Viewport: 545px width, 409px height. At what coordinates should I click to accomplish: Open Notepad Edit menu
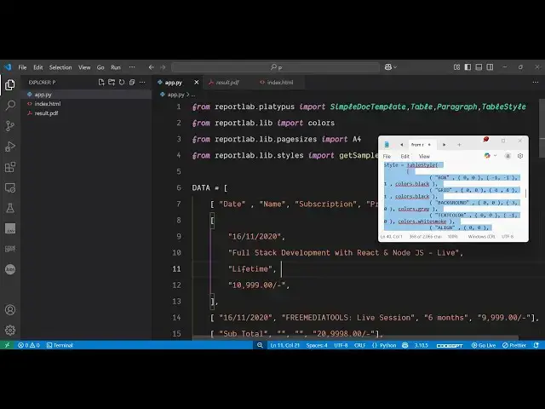(405, 157)
